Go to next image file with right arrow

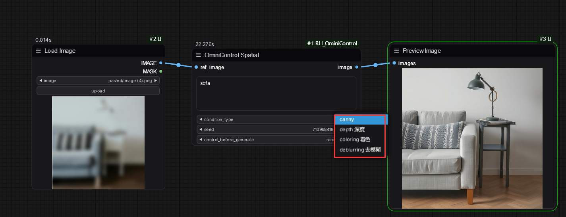tap(156, 81)
